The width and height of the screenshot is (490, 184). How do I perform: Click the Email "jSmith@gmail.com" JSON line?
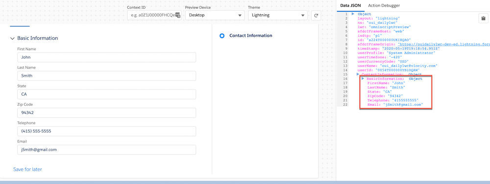coord(395,105)
